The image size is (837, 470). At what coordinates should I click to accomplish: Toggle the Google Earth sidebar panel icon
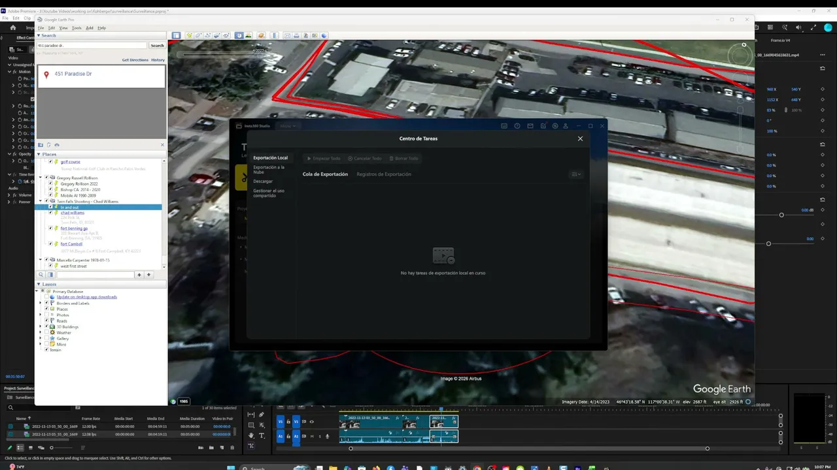click(176, 35)
